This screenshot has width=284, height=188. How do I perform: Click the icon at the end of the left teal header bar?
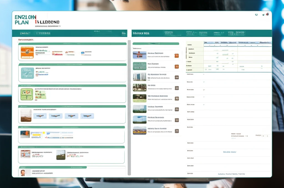(124, 33)
